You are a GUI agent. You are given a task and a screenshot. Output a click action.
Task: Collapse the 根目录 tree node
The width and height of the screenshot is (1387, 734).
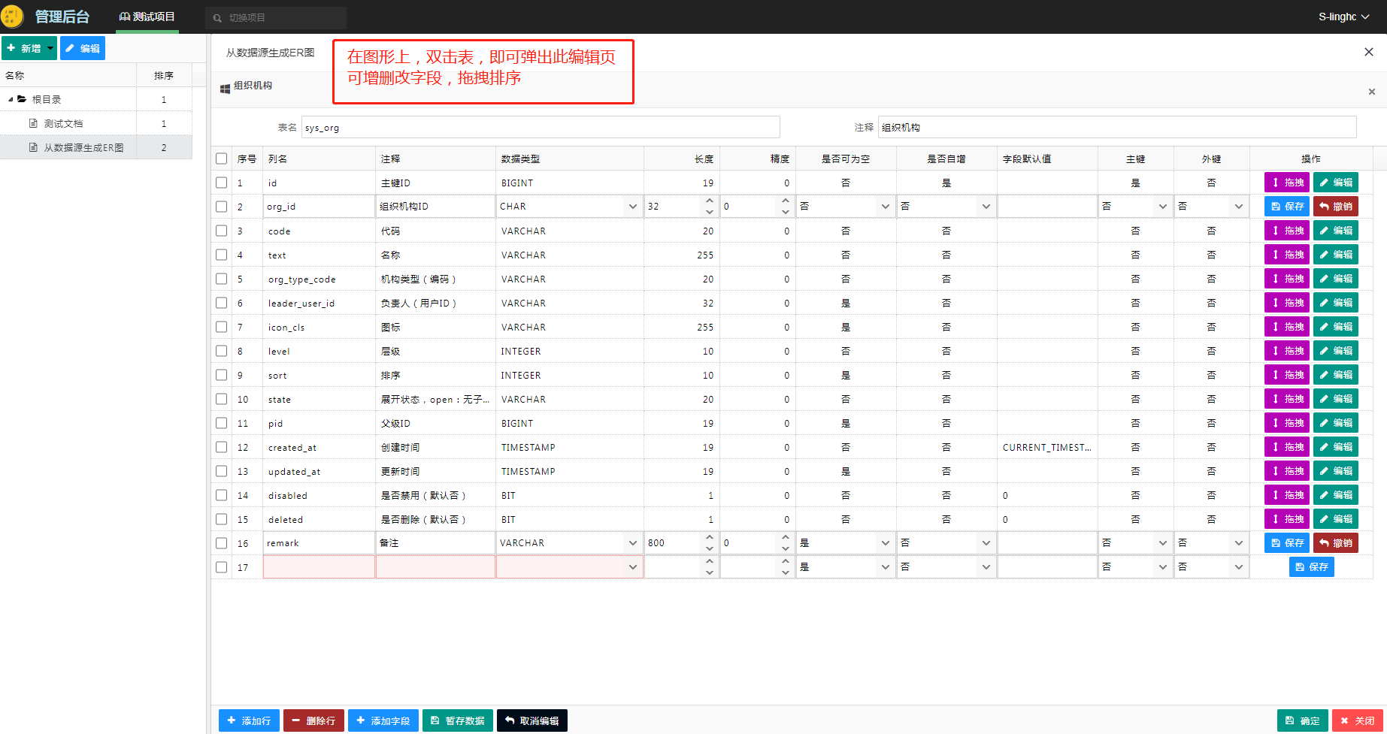[x=9, y=98]
